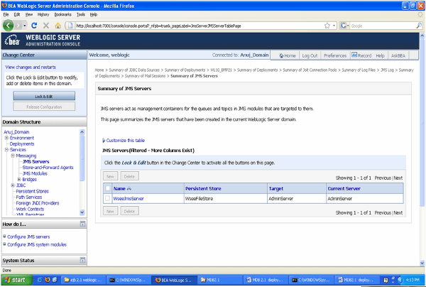
Task: Select Persistent Stores tree item
Action: pyautogui.click(x=32, y=191)
